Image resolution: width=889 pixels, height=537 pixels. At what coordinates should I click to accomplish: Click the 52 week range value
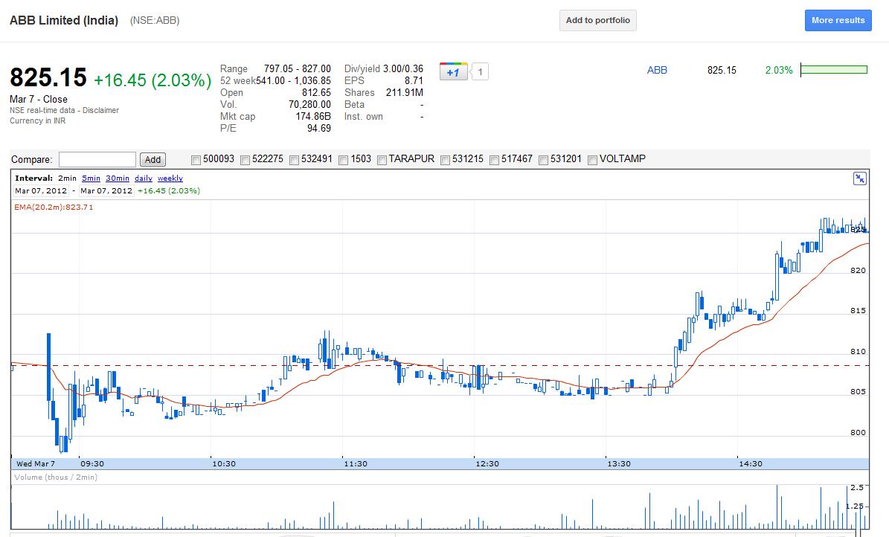click(294, 80)
